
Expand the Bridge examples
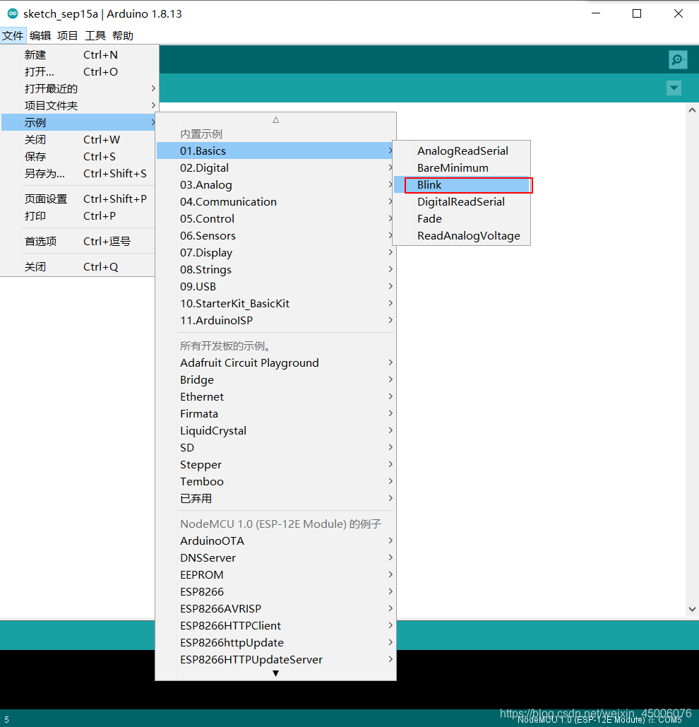click(275, 379)
